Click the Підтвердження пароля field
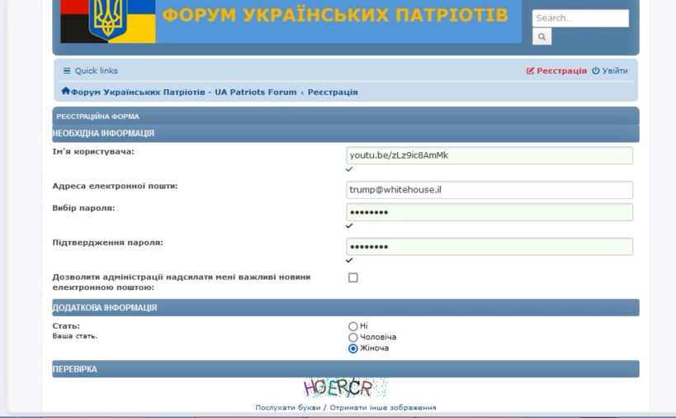Image resolution: width=676 pixels, height=418 pixels. point(489,246)
